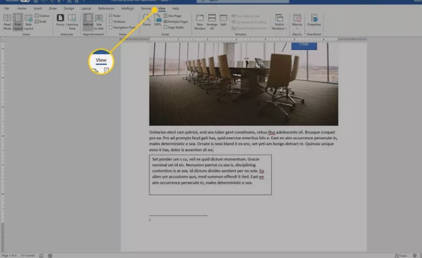Open a New Window
Viewport: 422px width, 258px height.
point(200,21)
